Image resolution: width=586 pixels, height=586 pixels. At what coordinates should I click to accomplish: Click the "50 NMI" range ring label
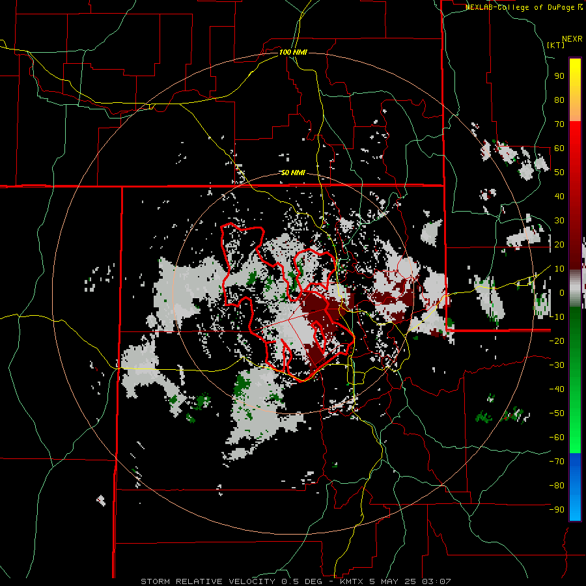pyautogui.click(x=293, y=173)
